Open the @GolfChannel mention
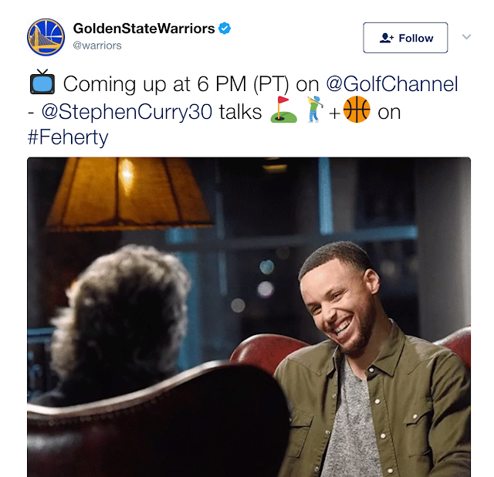This screenshot has width=494, height=477. point(392,84)
